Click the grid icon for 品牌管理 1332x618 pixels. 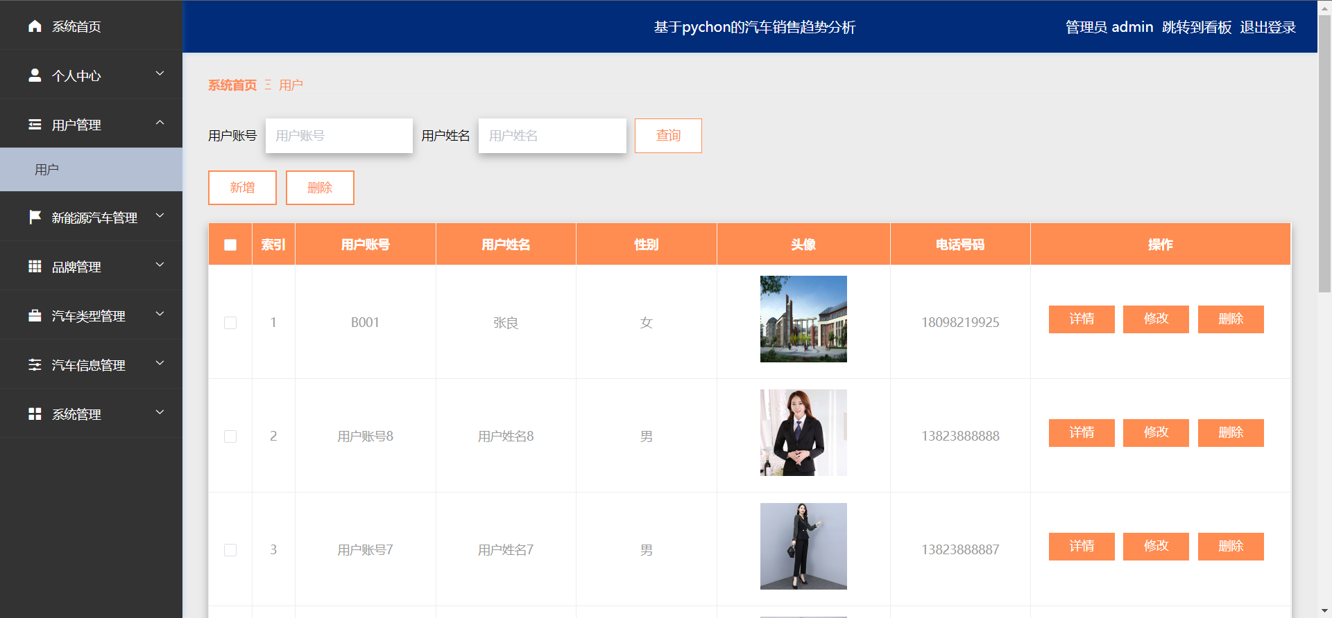pos(35,266)
